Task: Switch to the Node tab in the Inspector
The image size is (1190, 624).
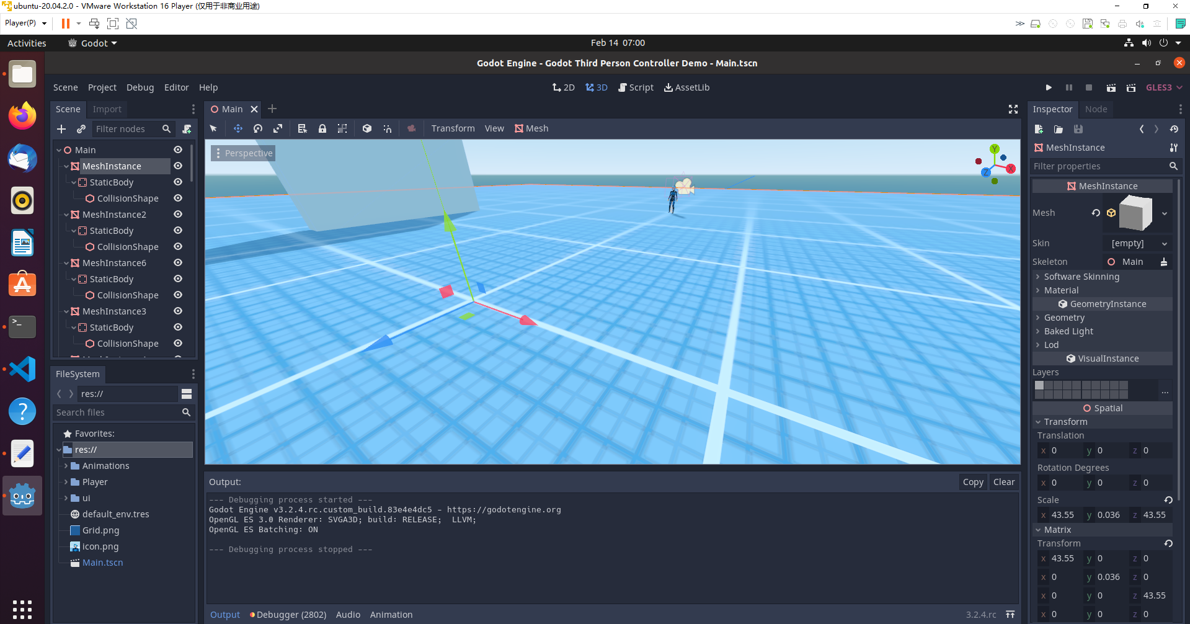Action: [1096, 109]
